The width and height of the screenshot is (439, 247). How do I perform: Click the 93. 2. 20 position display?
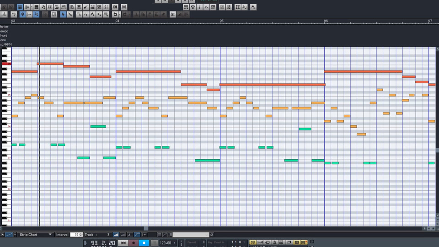click(103, 243)
